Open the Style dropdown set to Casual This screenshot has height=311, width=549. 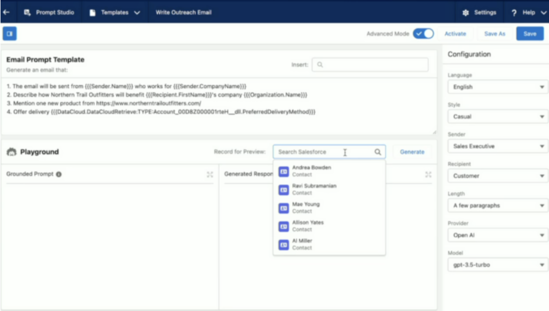coord(498,116)
